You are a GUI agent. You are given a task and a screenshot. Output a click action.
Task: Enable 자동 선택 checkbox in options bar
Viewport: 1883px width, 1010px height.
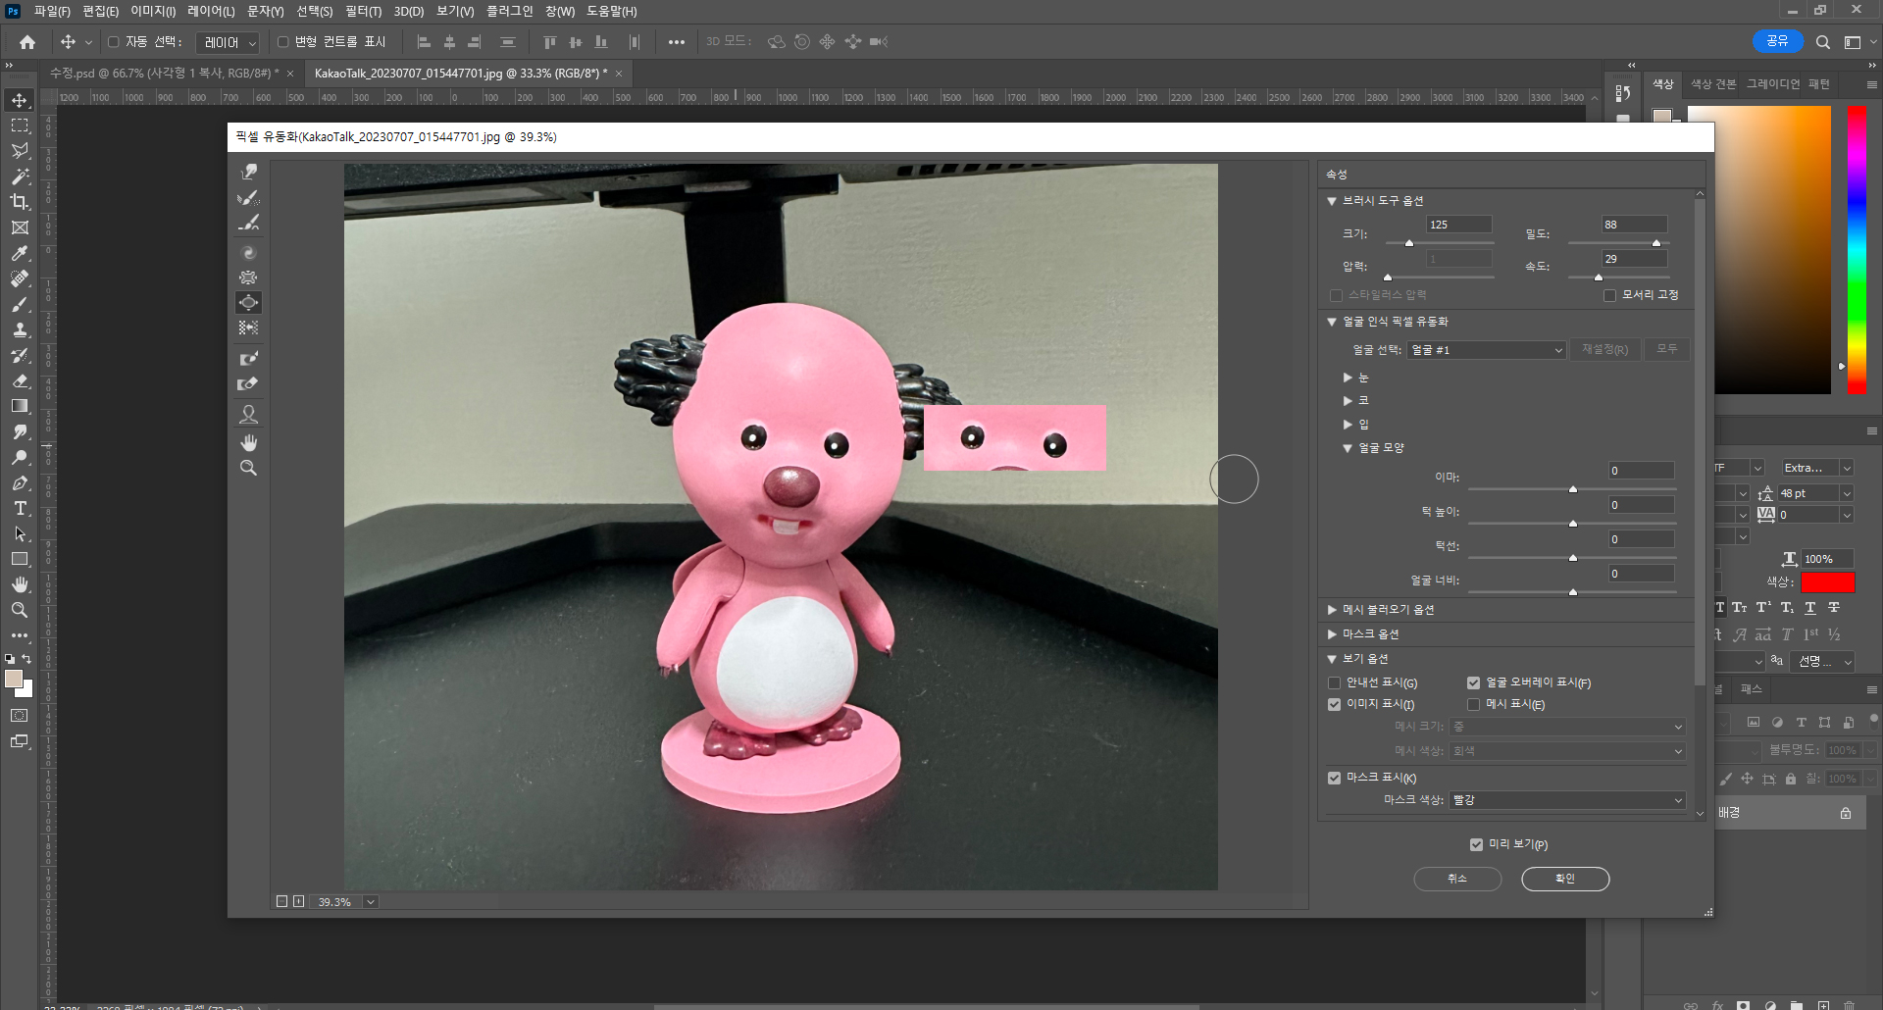click(113, 42)
